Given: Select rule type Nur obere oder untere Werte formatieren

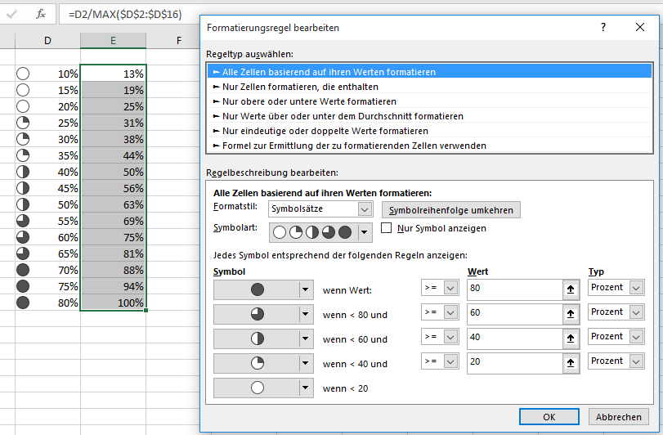Looking at the screenshot, I should pos(304,101).
